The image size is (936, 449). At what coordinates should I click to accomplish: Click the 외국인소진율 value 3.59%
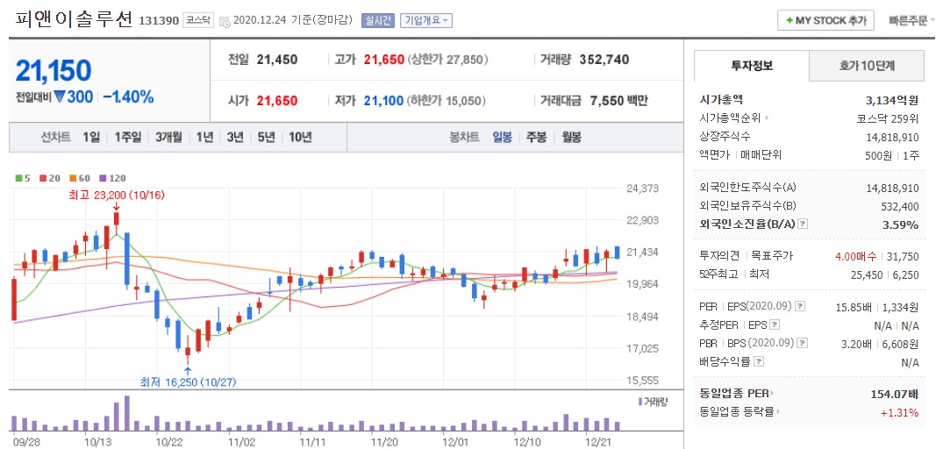[x=902, y=224]
